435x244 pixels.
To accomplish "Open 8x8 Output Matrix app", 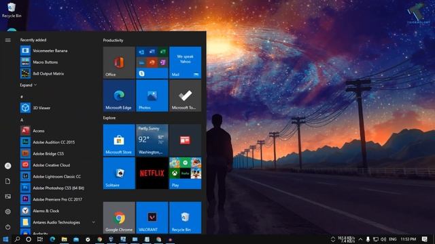I will click(57, 74).
